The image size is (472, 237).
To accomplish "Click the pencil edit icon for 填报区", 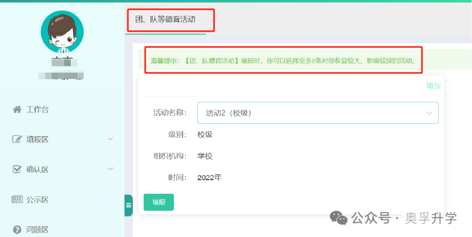I will [x=17, y=139].
